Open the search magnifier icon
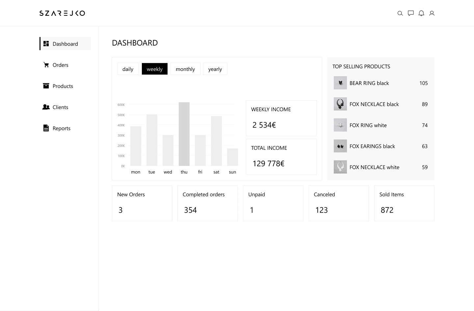 (400, 13)
